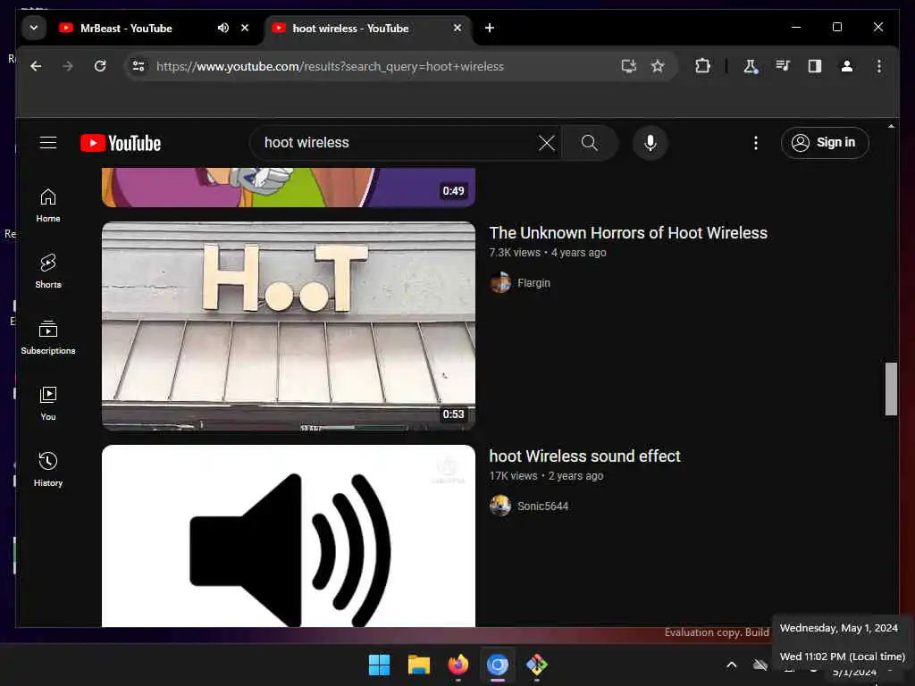Click the page scrollbar thumb
This screenshot has height=686, width=915.
point(891,389)
